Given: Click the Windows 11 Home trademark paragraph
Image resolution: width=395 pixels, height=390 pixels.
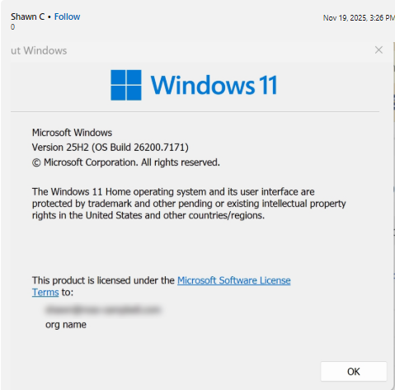Looking at the screenshot, I should pyautogui.click(x=189, y=204).
